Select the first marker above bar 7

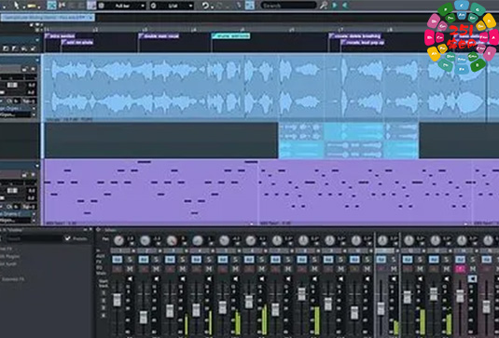pyautogui.click(x=354, y=36)
